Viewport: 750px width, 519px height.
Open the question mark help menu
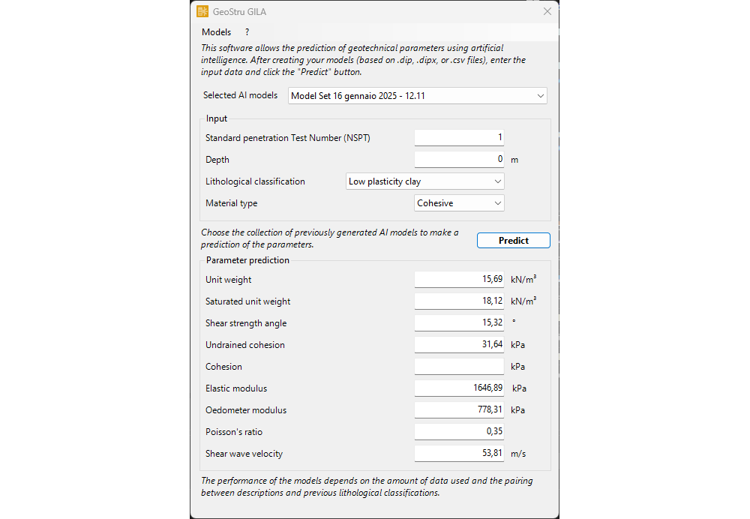click(x=247, y=32)
